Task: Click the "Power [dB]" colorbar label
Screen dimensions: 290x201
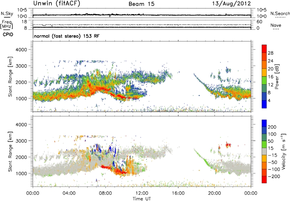Action: pos(277,77)
